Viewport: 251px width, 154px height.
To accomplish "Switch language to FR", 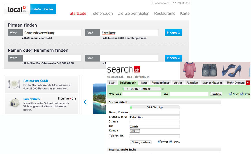I will coord(179,3).
